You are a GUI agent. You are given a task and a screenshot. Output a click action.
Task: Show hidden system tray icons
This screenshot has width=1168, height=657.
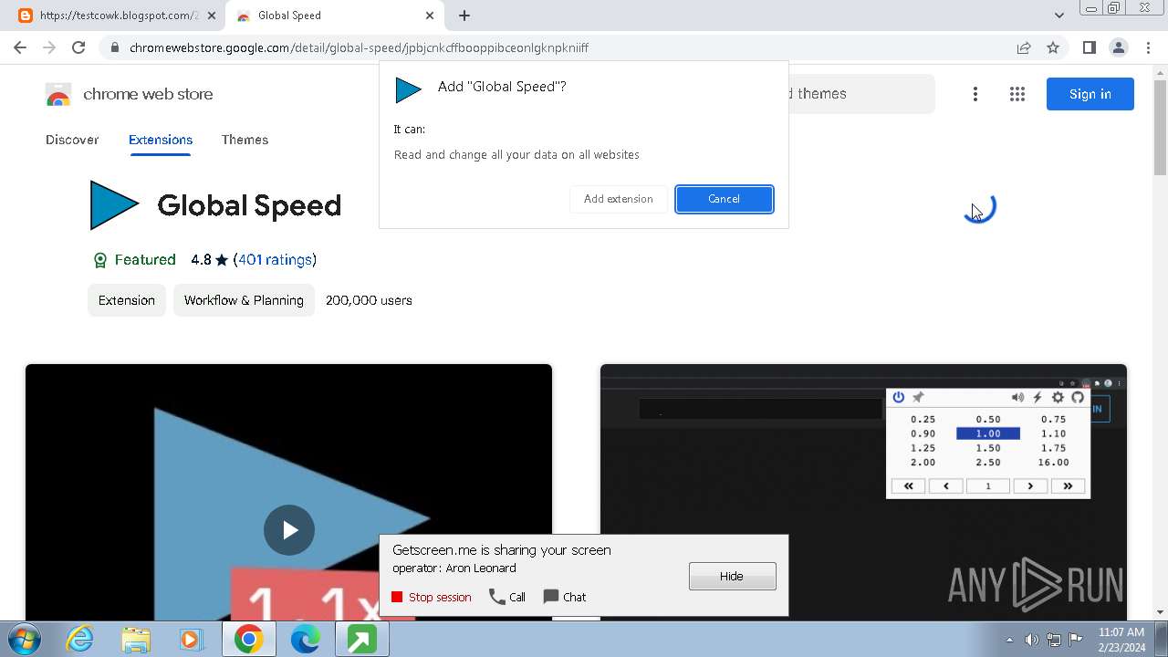point(1009,640)
